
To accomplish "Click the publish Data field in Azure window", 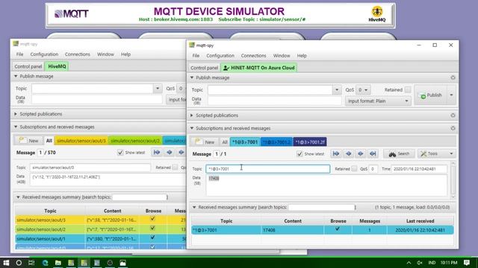I will coord(274,101).
